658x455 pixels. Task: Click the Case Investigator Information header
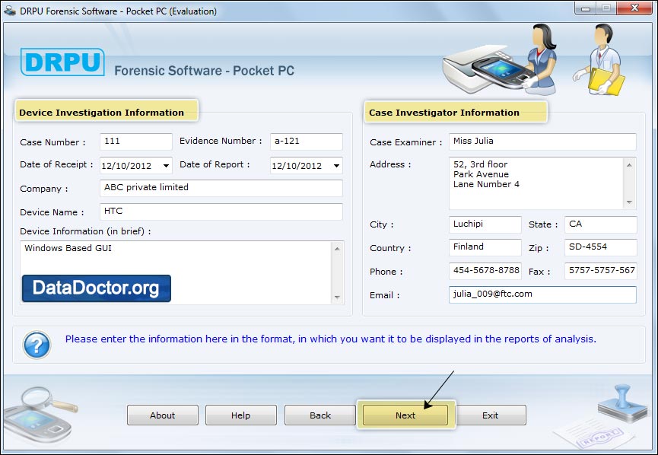pyautogui.click(x=453, y=112)
